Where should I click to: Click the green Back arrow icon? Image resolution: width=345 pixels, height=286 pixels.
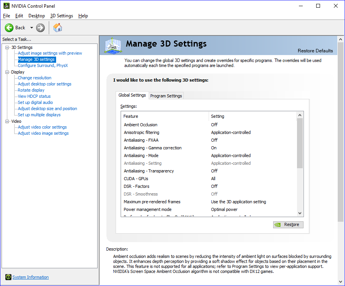9,28
